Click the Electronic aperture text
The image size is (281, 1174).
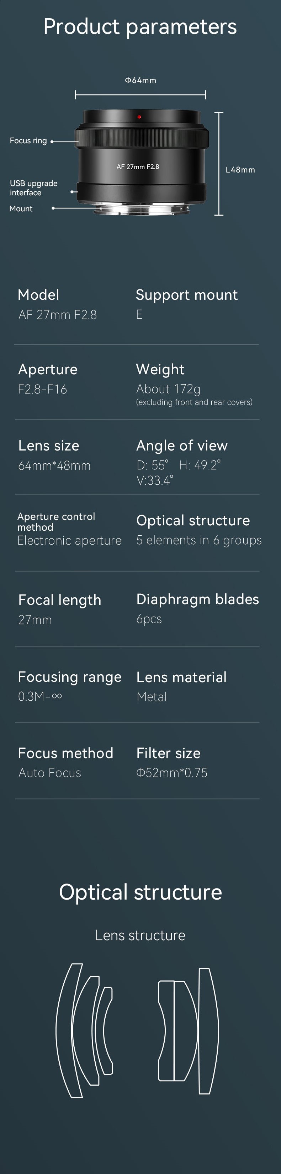[69, 541]
